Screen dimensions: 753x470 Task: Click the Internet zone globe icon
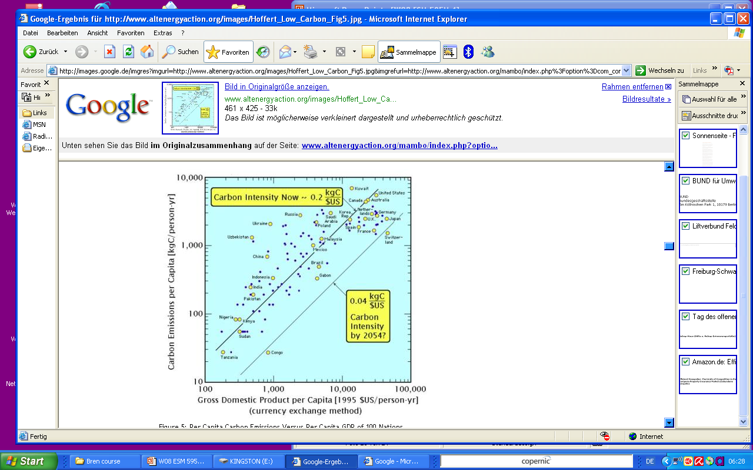pyautogui.click(x=632, y=436)
